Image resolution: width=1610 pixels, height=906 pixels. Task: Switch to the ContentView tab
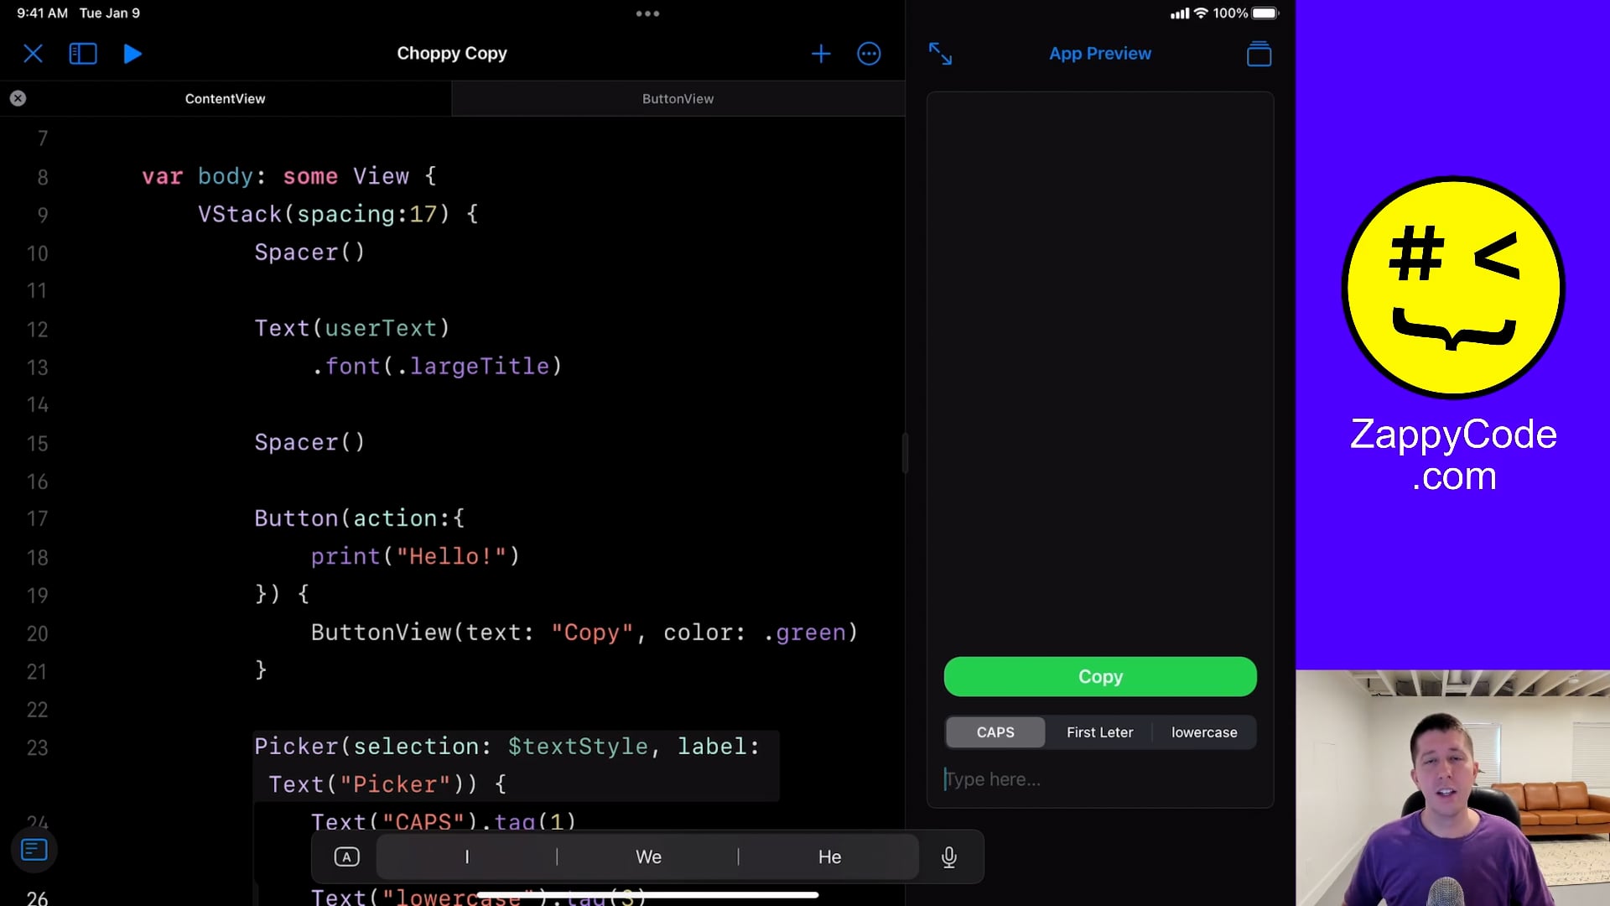(226, 98)
